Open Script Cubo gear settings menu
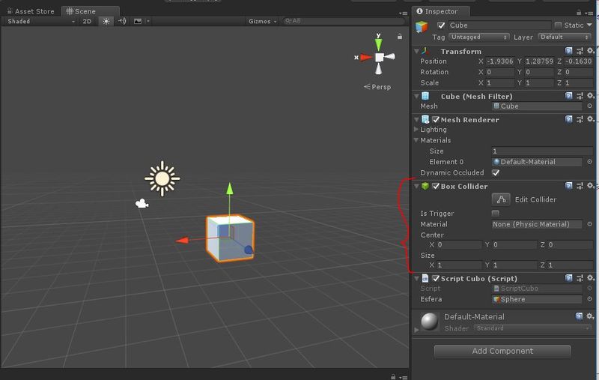 (x=590, y=278)
